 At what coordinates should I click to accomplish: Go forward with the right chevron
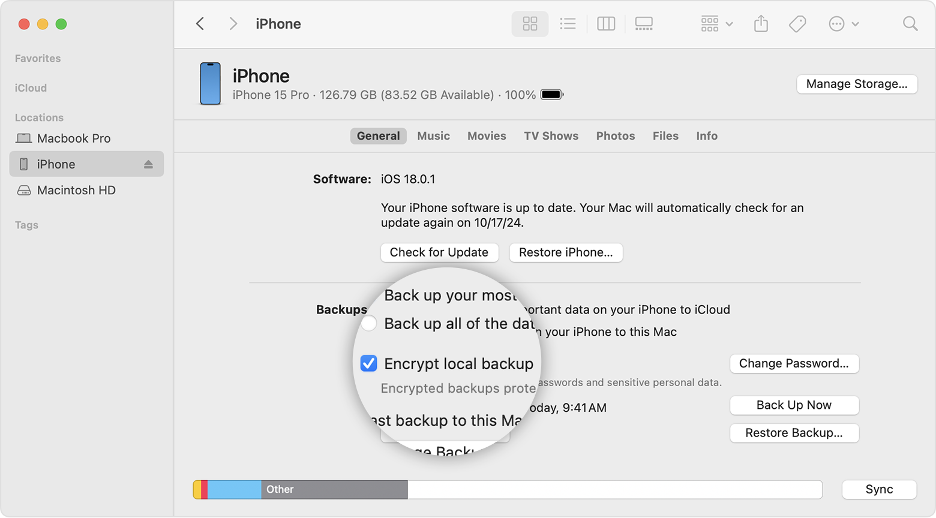coord(233,24)
